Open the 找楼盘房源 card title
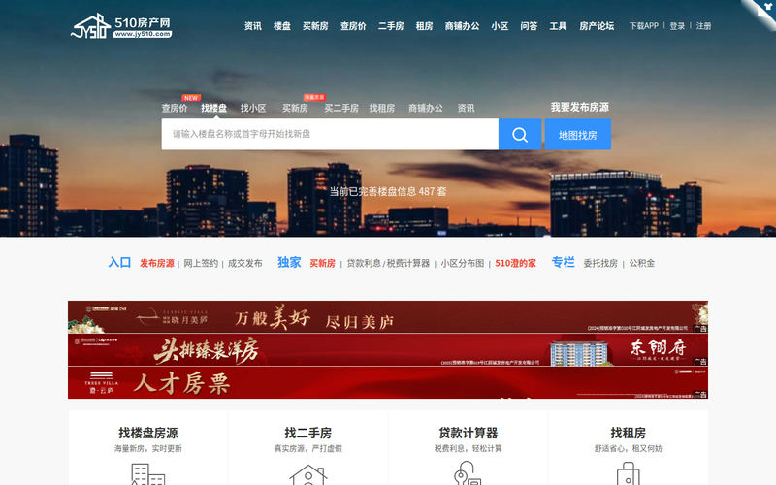 (148, 433)
